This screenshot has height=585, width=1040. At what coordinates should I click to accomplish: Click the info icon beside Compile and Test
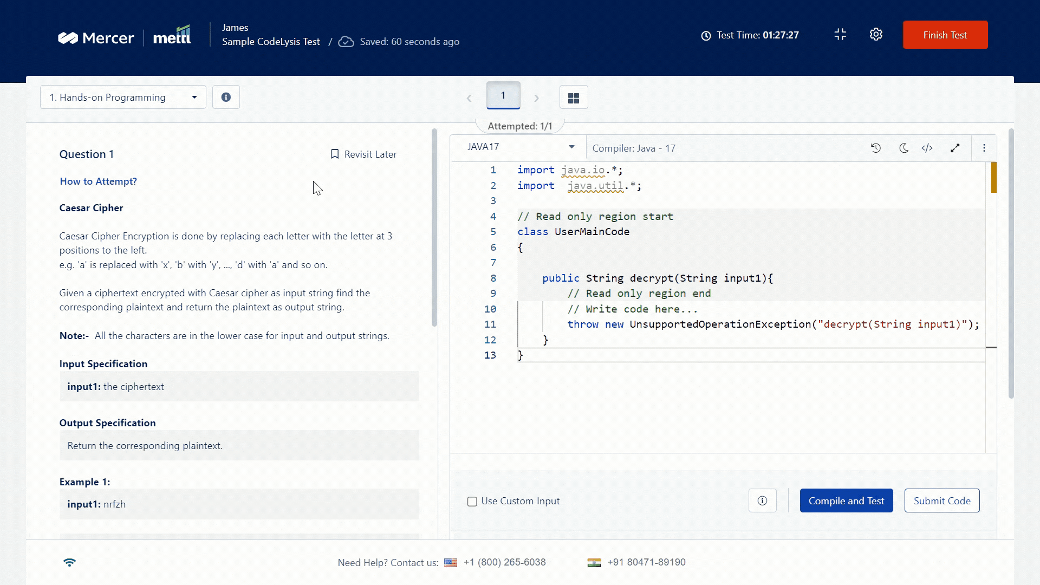coord(762,501)
